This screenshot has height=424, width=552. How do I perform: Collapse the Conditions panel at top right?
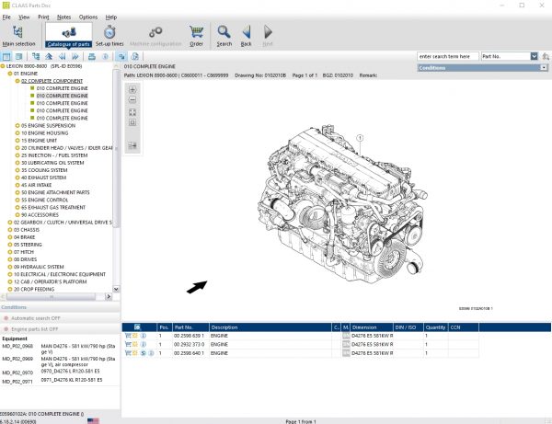(x=543, y=68)
